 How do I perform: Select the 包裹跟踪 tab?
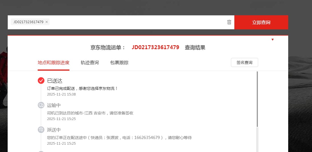119,62
